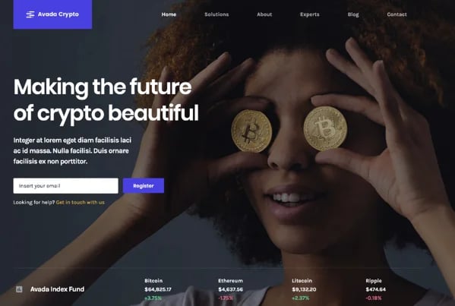Visit the Blog page
Image resolution: width=455 pixels, height=306 pixels.
pyautogui.click(x=353, y=14)
